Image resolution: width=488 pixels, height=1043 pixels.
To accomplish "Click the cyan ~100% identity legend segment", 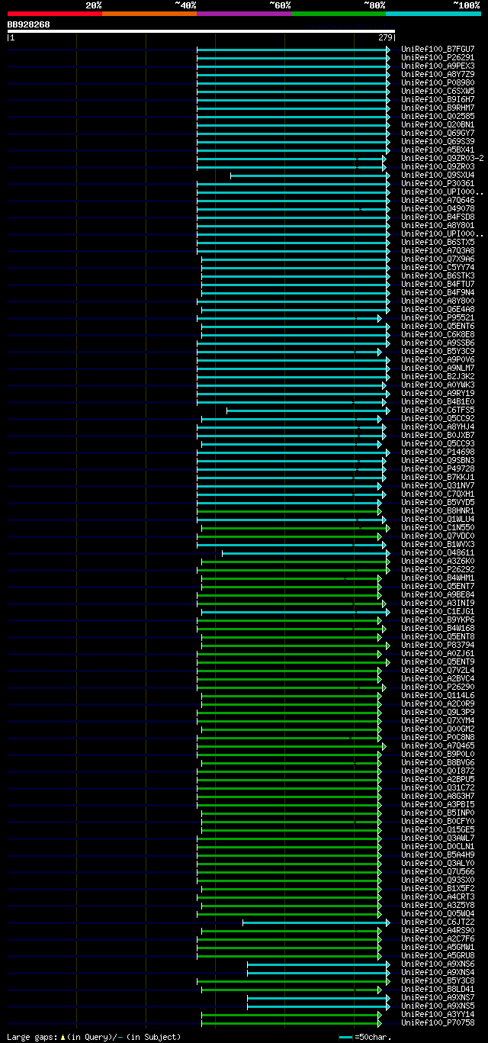I will click(432, 14).
